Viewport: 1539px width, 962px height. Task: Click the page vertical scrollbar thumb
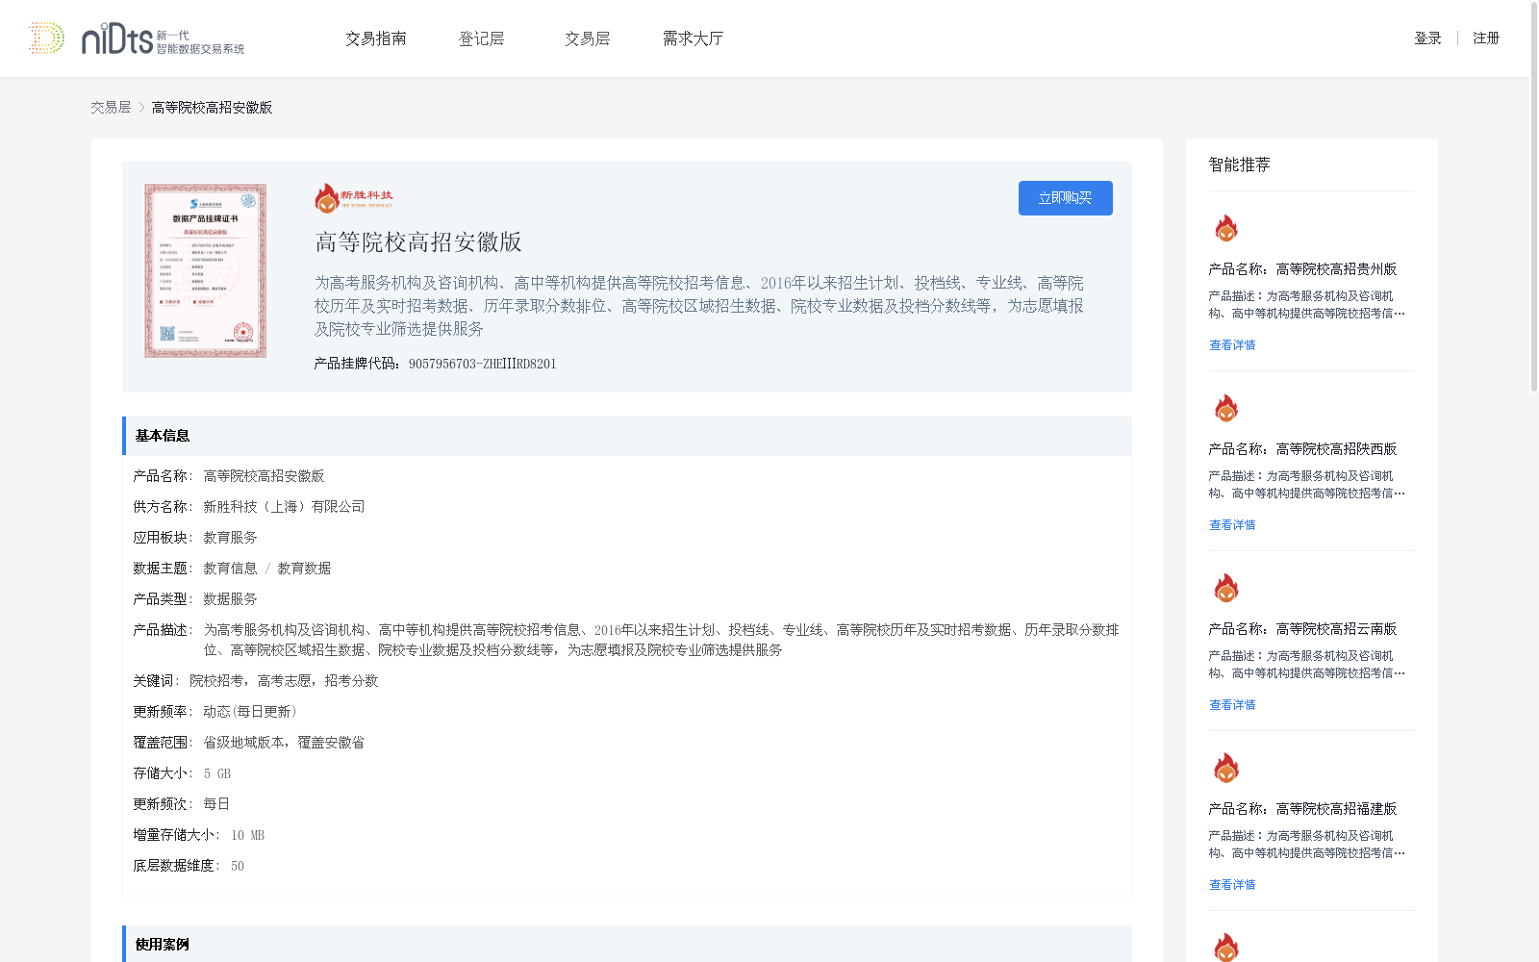[1534, 197]
